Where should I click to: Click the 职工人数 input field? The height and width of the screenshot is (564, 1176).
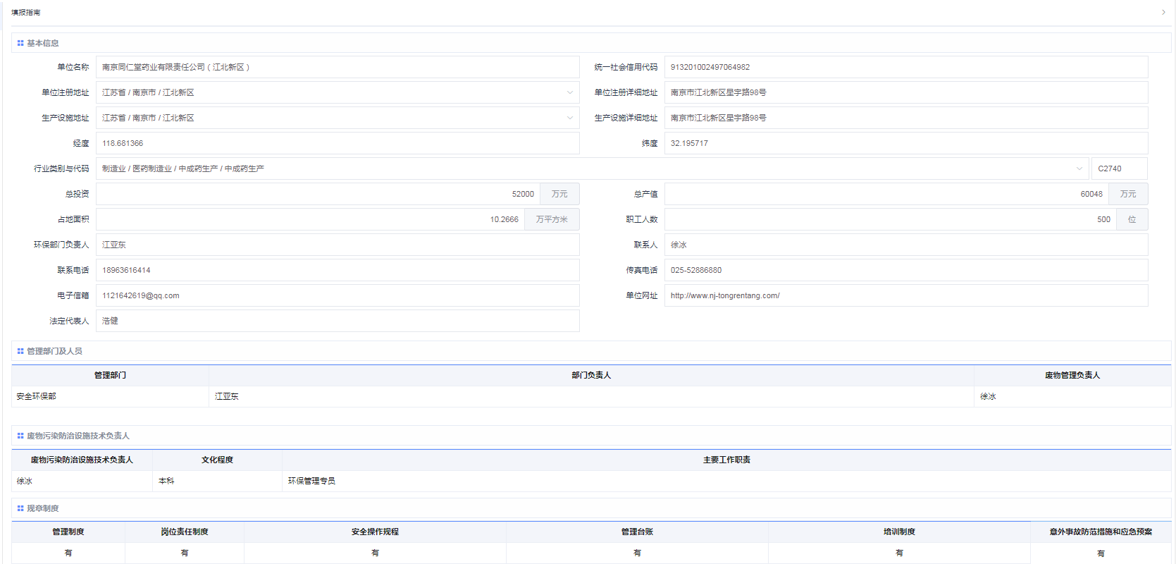[889, 219]
